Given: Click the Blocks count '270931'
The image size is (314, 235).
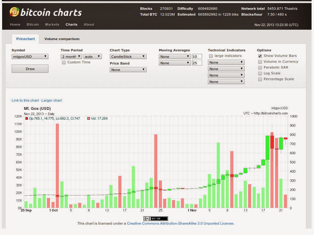Looking at the screenshot, I should (x=166, y=9).
